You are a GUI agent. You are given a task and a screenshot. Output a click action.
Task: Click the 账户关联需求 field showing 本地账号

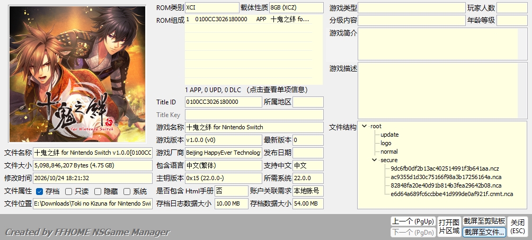tap(308, 191)
